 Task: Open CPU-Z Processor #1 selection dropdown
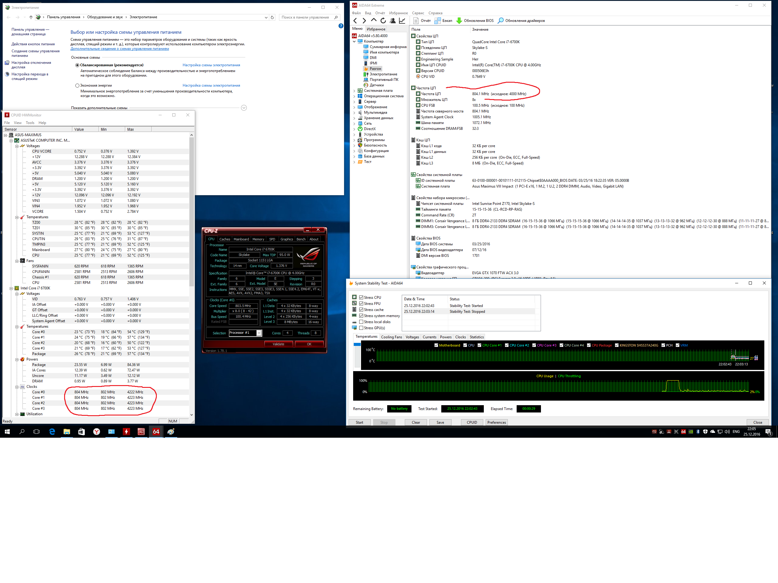(259, 333)
